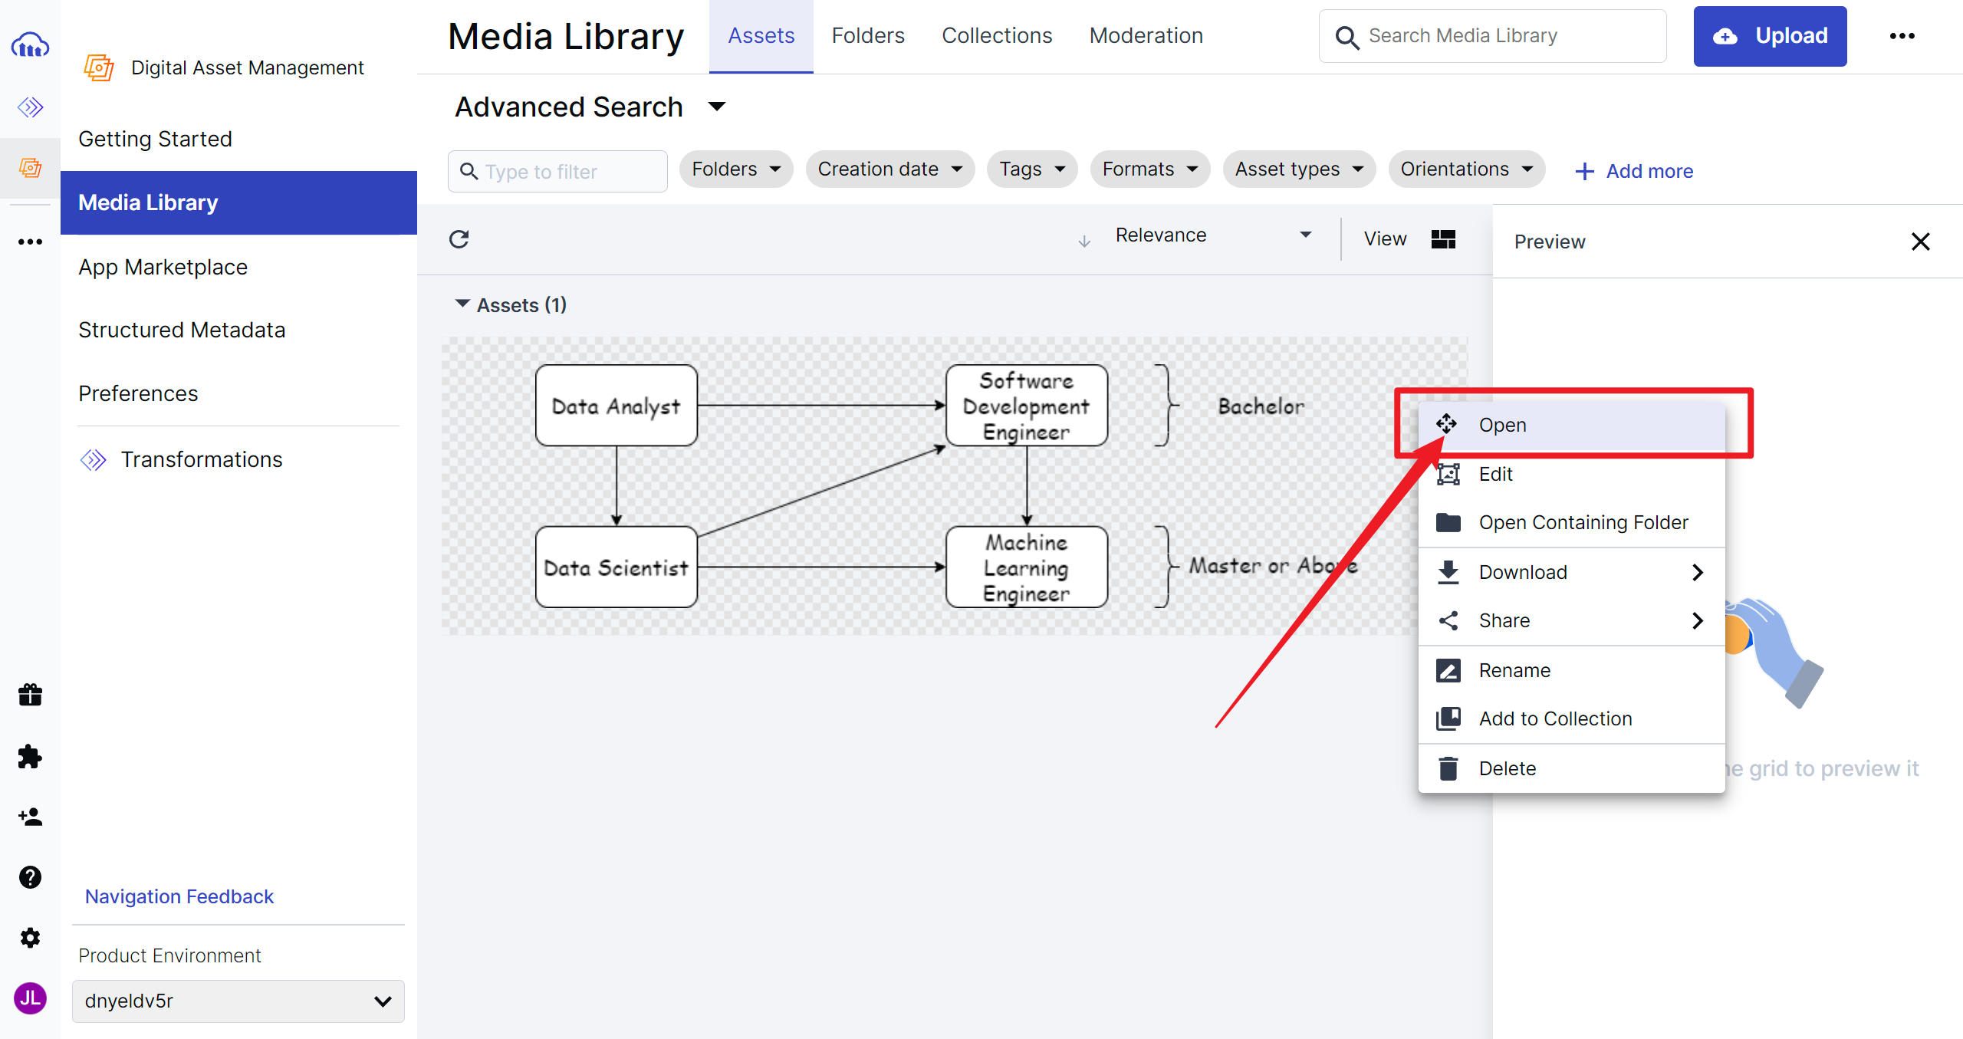Toggle the grid View layout icon
The width and height of the screenshot is (1963, 1039).
(x=1442, y=239)
